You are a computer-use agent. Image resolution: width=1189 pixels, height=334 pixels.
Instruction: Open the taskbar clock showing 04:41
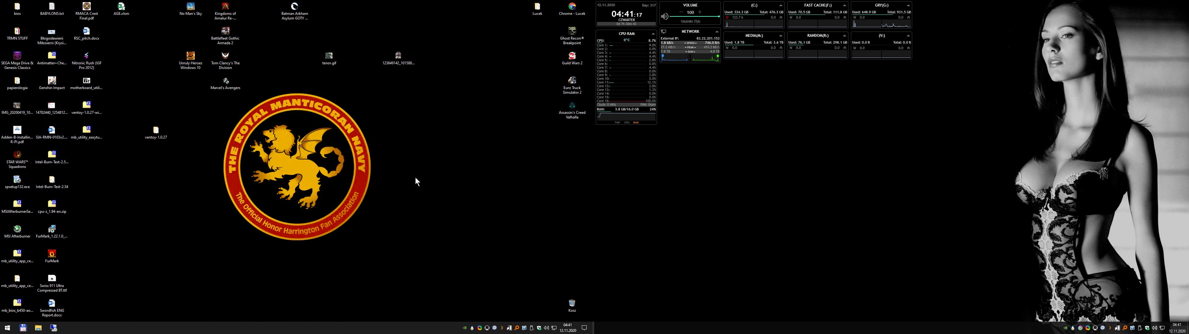point(568,328)
